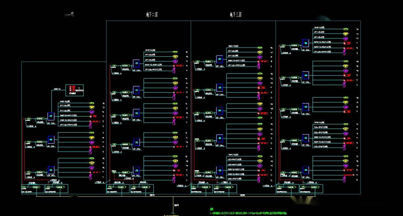
Task: Pick topmost yellow detector in leftmost section
Action: [x=92, y=107]
